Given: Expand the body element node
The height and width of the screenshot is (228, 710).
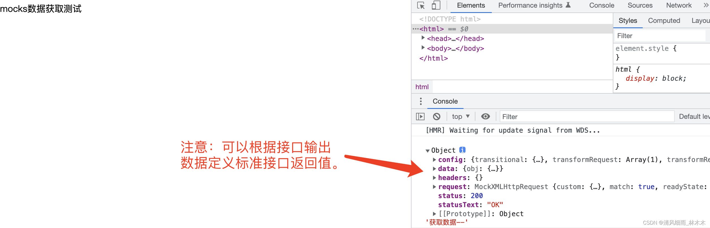Looking at the screenshot, I should tap(423, 47).
